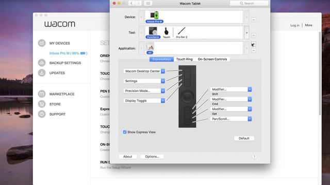Open the help question mark button
The width and height of the screenshot is (330, 185).
pos(254,157)
